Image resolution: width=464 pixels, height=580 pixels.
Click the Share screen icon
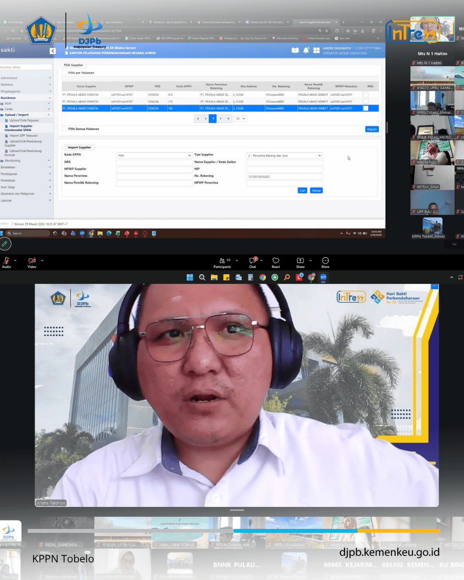click(x=300, y=261)
